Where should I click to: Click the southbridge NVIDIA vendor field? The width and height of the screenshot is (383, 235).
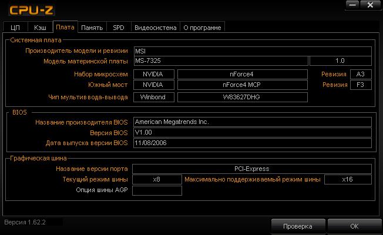point(154,85)
